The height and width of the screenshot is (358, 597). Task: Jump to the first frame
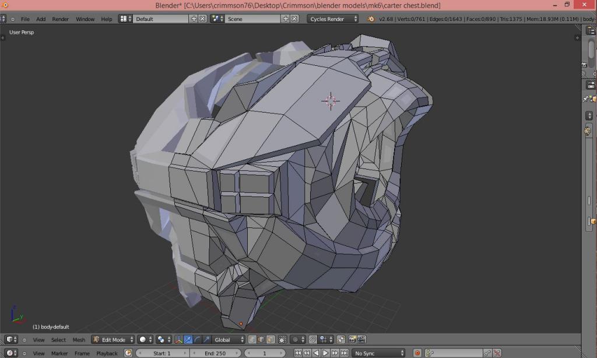[x=298, y=353]
